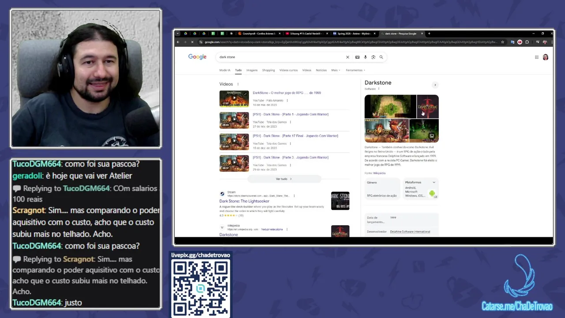The height and width of the screenshot is (318, 565).
Task: Open options for the Wikipedia result
Action: click(x=287, y=230)
